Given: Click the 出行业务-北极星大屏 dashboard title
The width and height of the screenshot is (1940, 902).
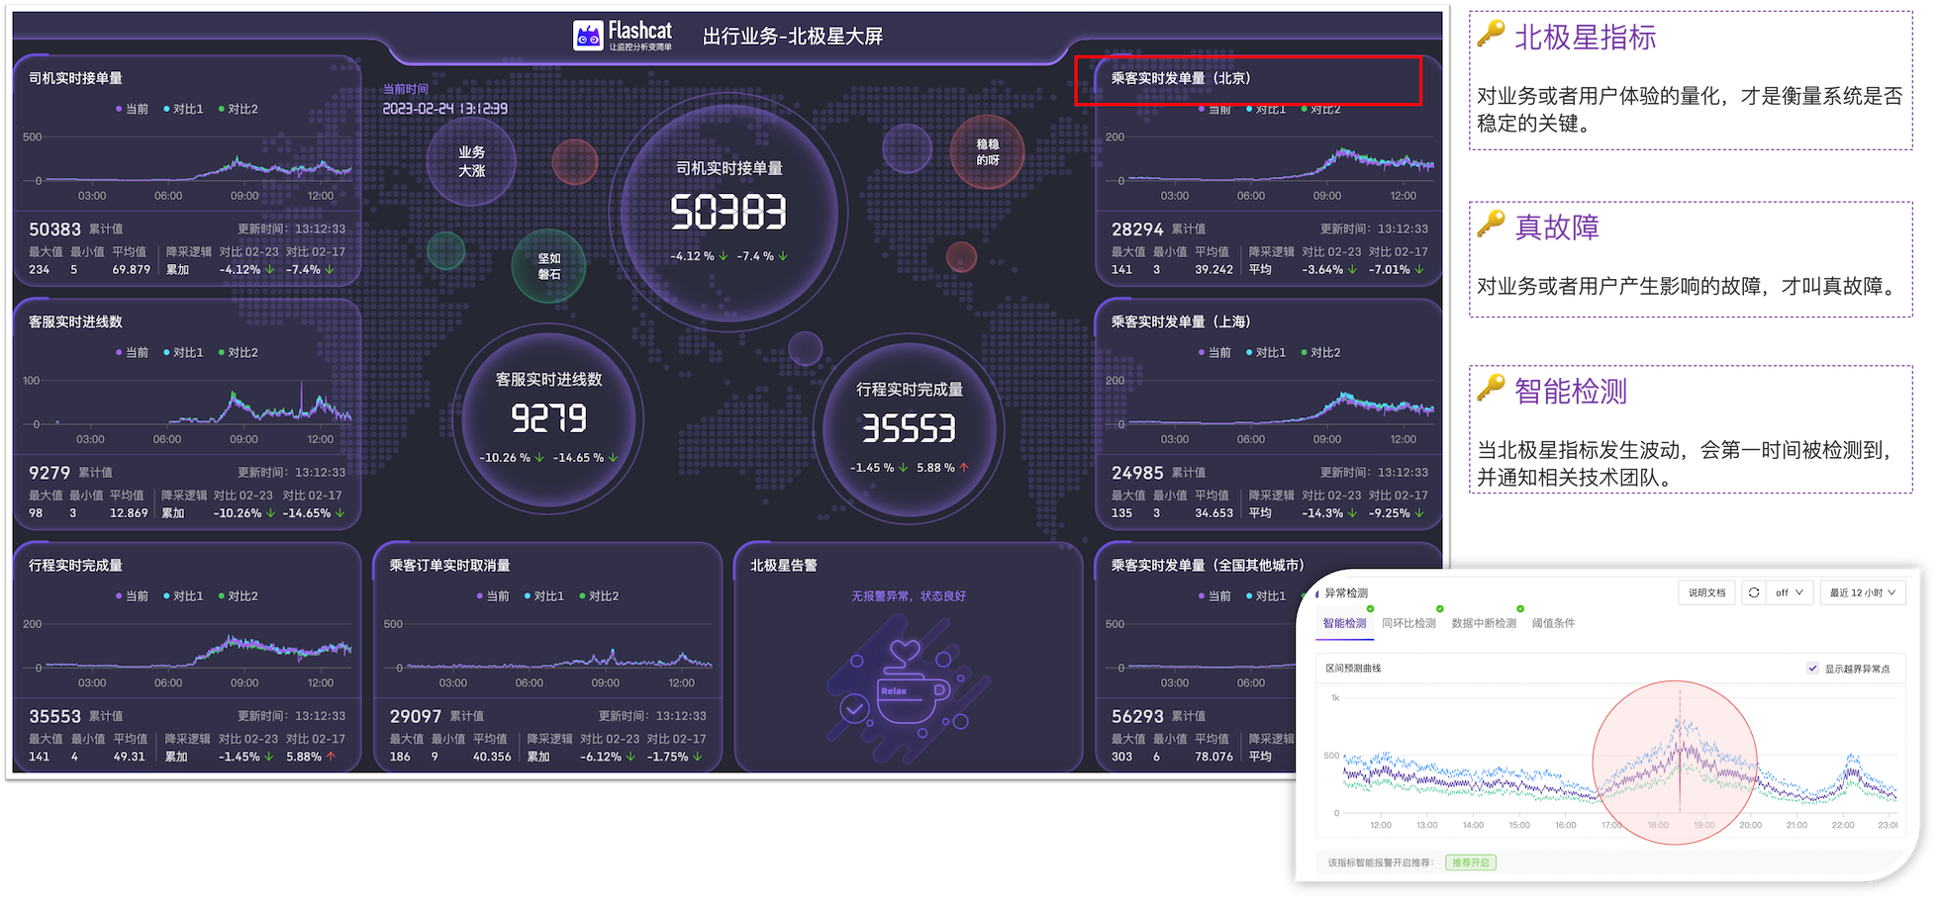Looking at the screenshot, I should [793, 37].
